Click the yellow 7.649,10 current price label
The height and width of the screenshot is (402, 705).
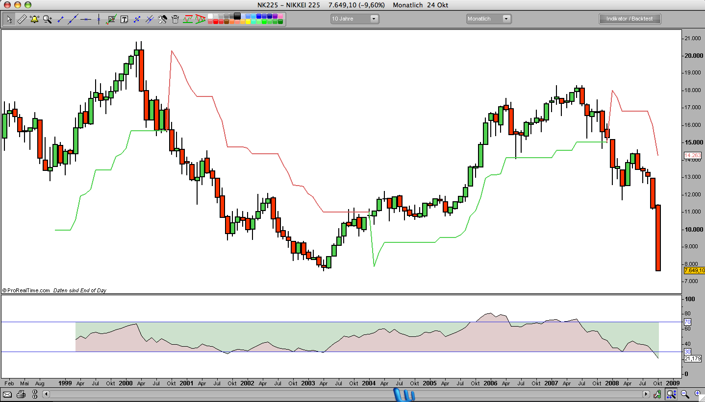pos(694,270)
